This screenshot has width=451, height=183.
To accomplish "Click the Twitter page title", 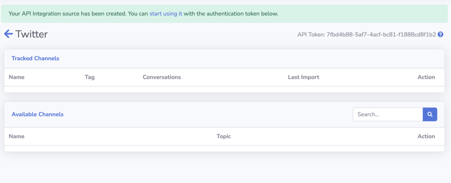I will pyautogui.click(x=31, y=34).
